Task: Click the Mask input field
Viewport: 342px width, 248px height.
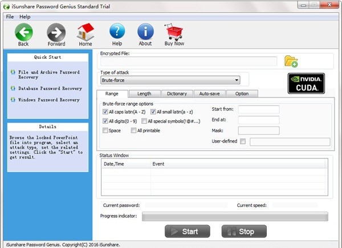Action: pos(259,131)
